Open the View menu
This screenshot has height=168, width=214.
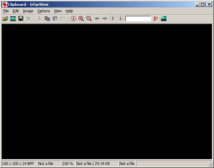click(x=58, y=11)
